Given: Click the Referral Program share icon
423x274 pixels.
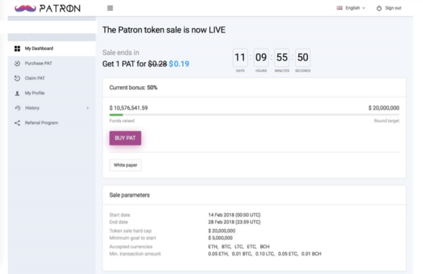Looking at the screenshot, I should [17, 123].
